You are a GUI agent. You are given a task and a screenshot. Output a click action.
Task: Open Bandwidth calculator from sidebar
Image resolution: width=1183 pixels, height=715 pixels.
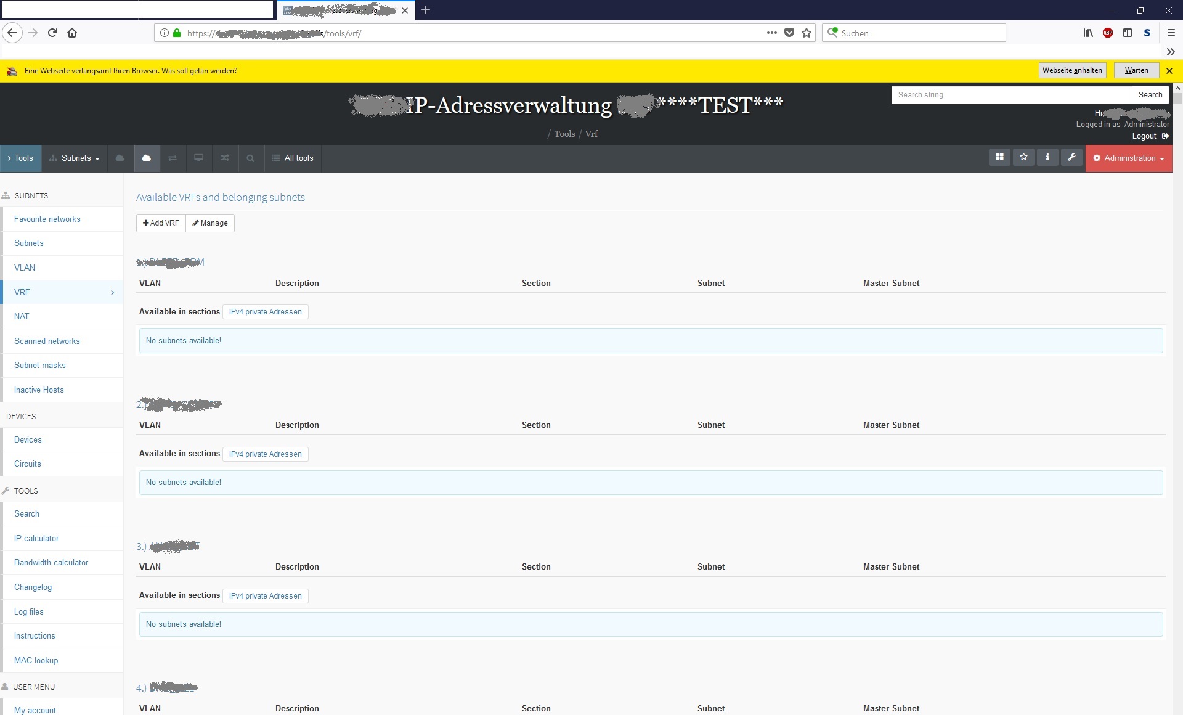point(52,562)
